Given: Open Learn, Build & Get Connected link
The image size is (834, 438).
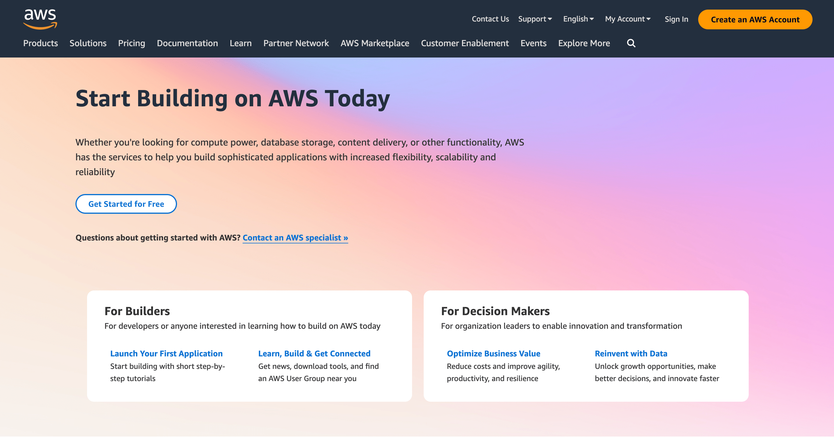Looking at the screenshot, I should tap(314, 353).
